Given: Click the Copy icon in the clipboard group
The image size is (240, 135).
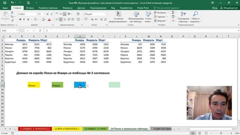Looking at the screenshot, I should pyautogui.click(x=12, y=16).
